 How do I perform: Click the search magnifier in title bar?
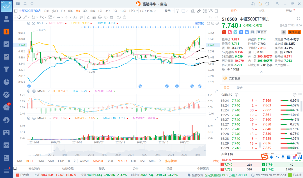tap(32, 4)
